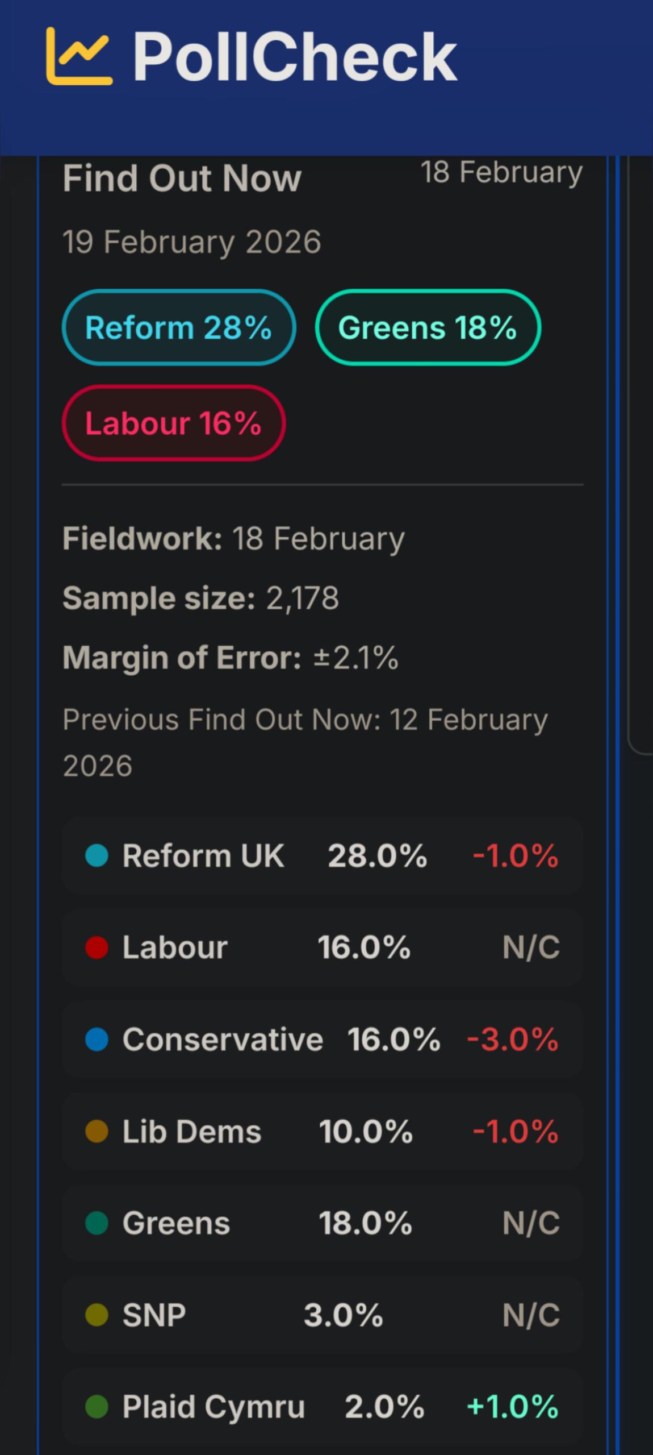
Task: Select the Labour 16% pill badge
Action: click(173, 423)
